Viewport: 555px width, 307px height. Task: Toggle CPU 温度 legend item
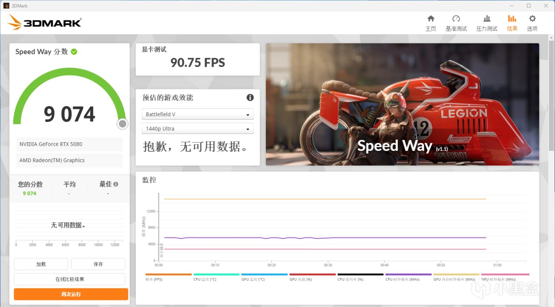point(216,277)
